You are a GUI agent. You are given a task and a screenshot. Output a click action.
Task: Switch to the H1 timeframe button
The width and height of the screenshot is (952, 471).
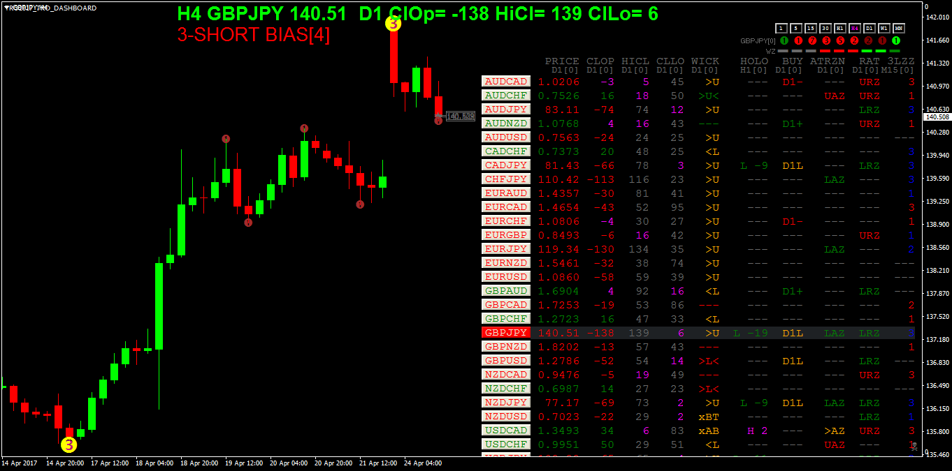coord(839,28)
